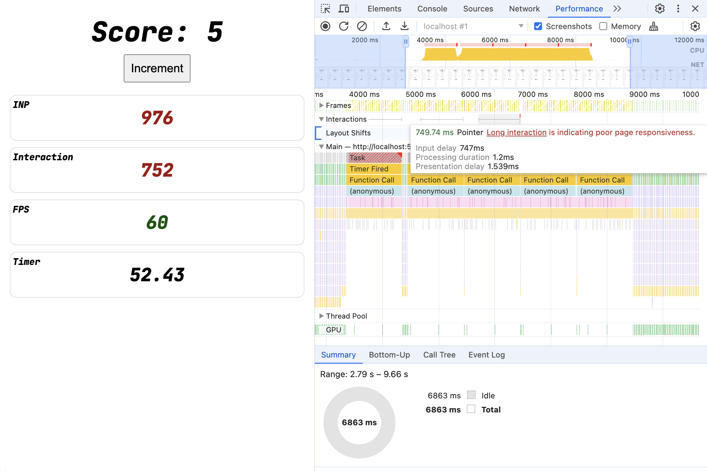Image resolution: width=707 pixels, height=471 pixels.
Task: Click the clear profile results icon
Action: (x=361, y=26)
